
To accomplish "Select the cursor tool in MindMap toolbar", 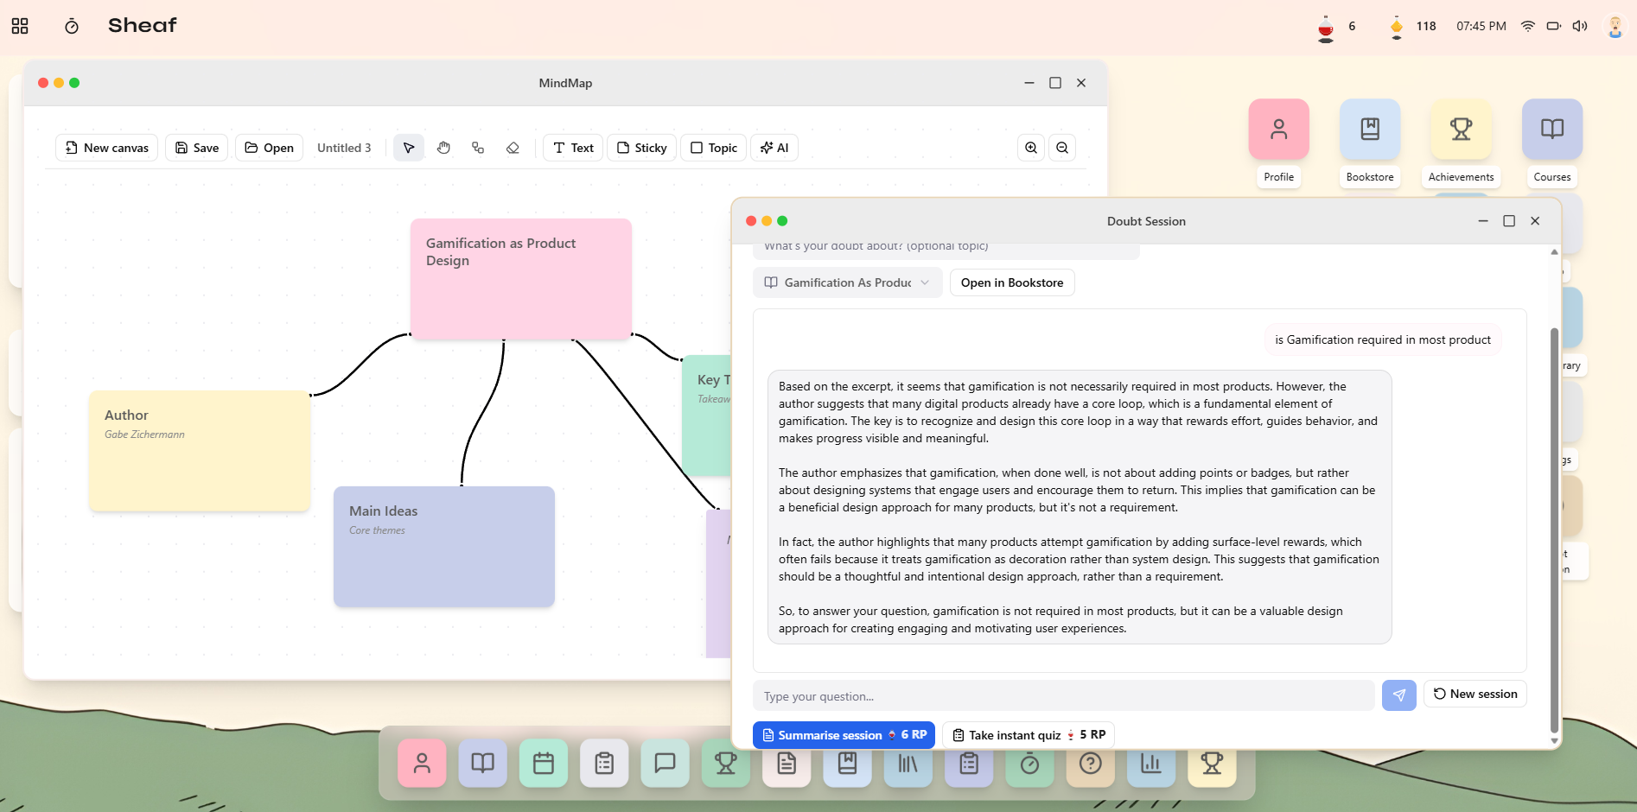I will tap(408, 148).
